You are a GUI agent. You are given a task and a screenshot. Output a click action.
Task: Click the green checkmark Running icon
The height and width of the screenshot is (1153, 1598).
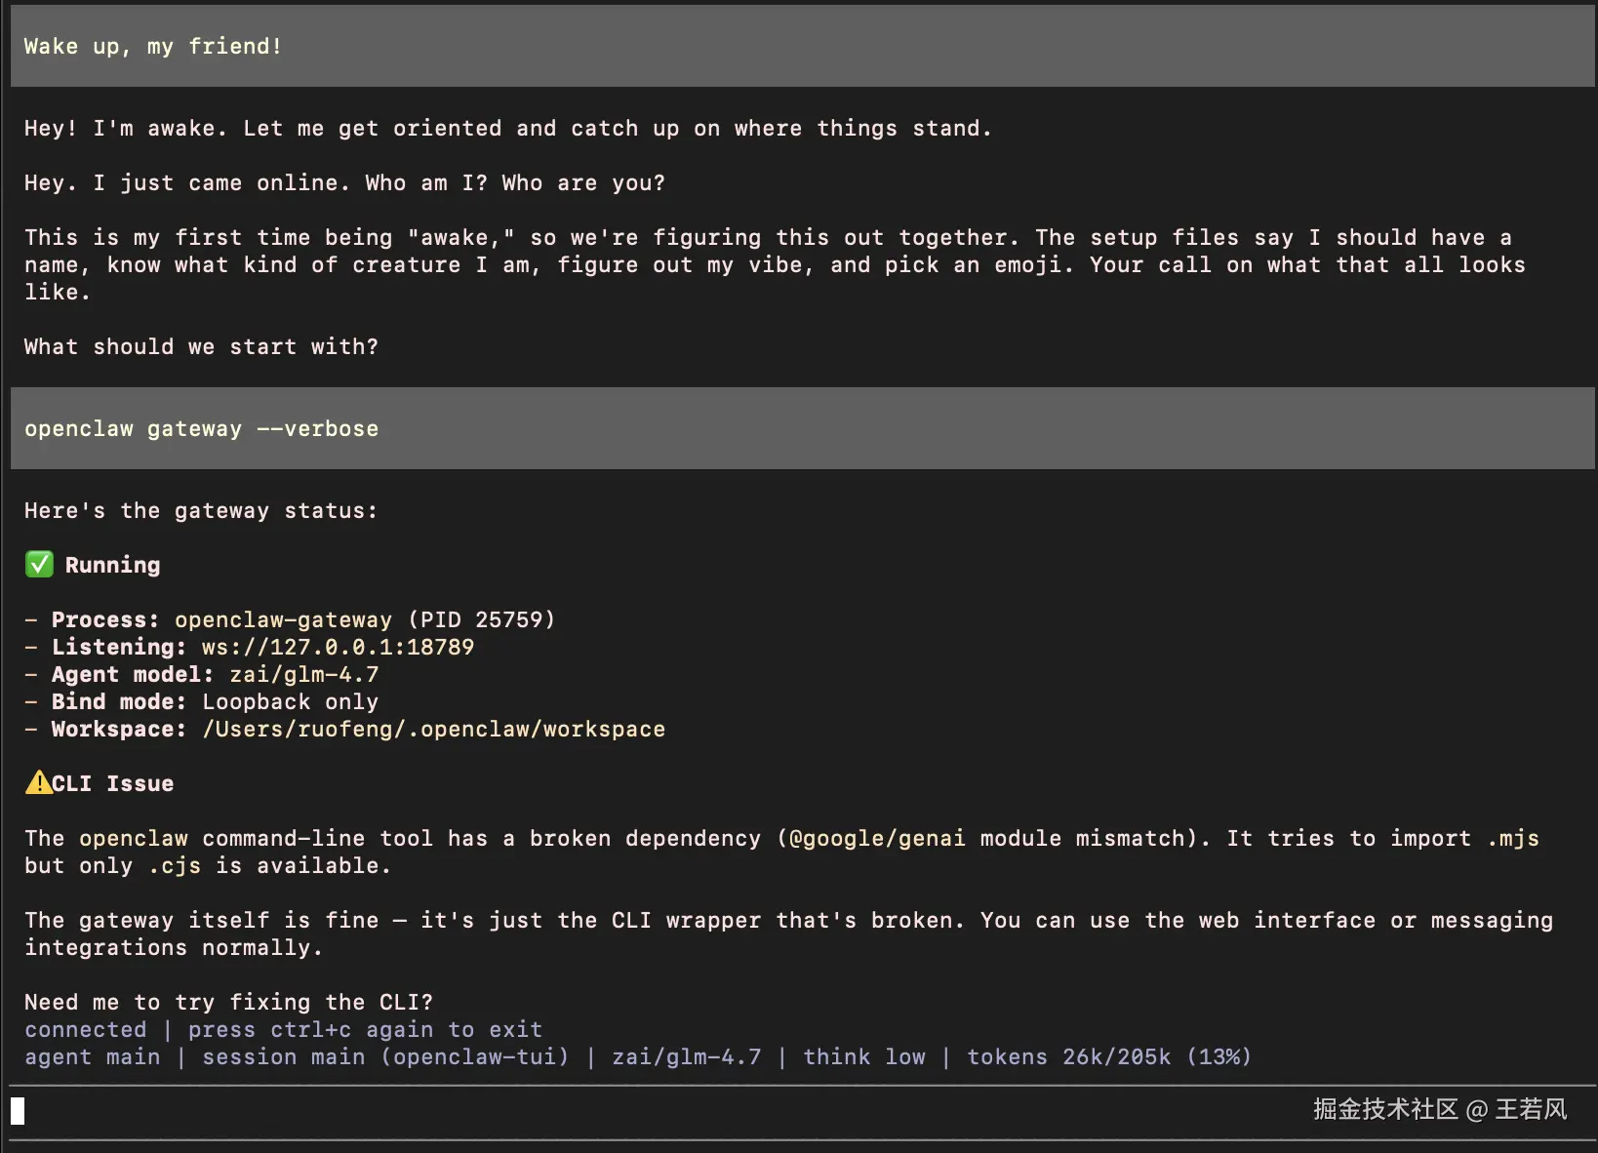(39, 565)
